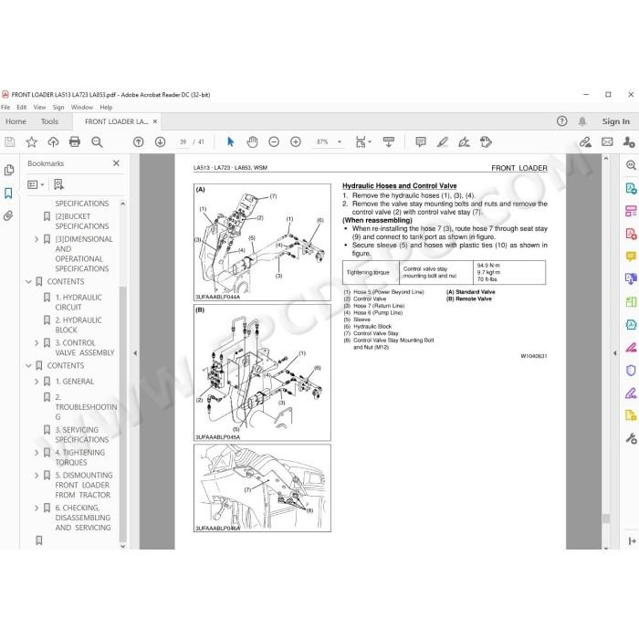Expand 5. DISMOUNTING FRONT LOADER bookmark

pyautogui.click(x=37, y=476)
